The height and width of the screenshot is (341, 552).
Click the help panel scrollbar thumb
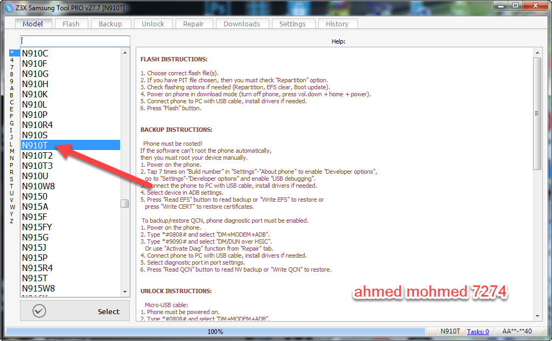tap(537, 113)
